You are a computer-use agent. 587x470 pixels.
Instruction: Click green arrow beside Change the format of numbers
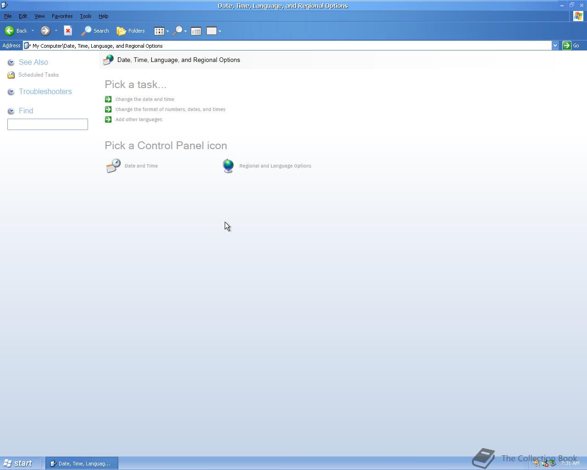(108, 109)
